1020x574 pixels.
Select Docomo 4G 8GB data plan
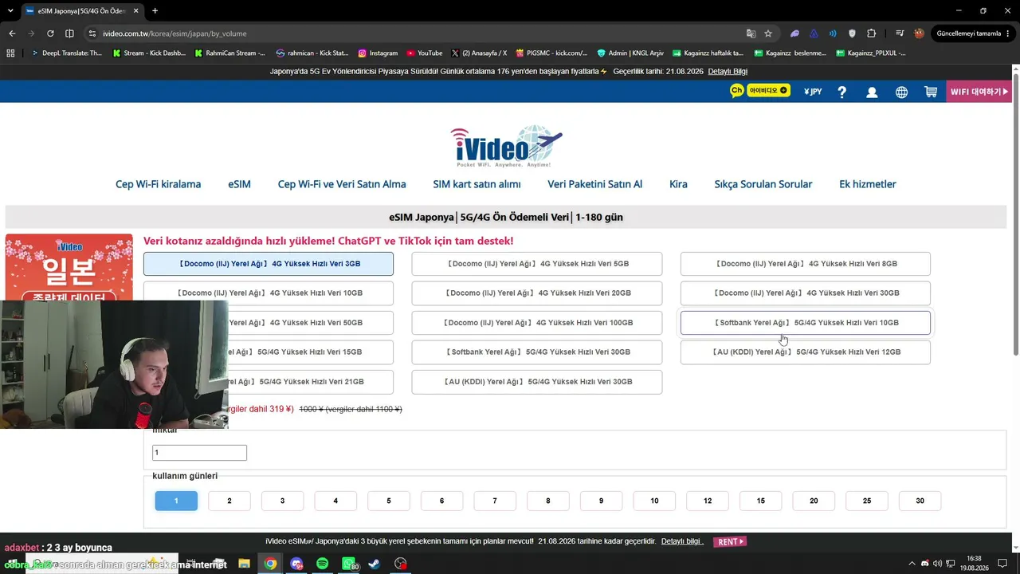click(806, 264)
